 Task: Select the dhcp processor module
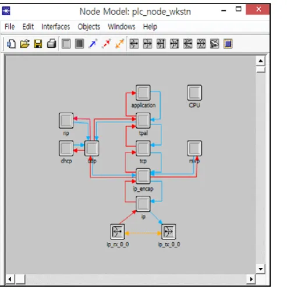[66, 148]
